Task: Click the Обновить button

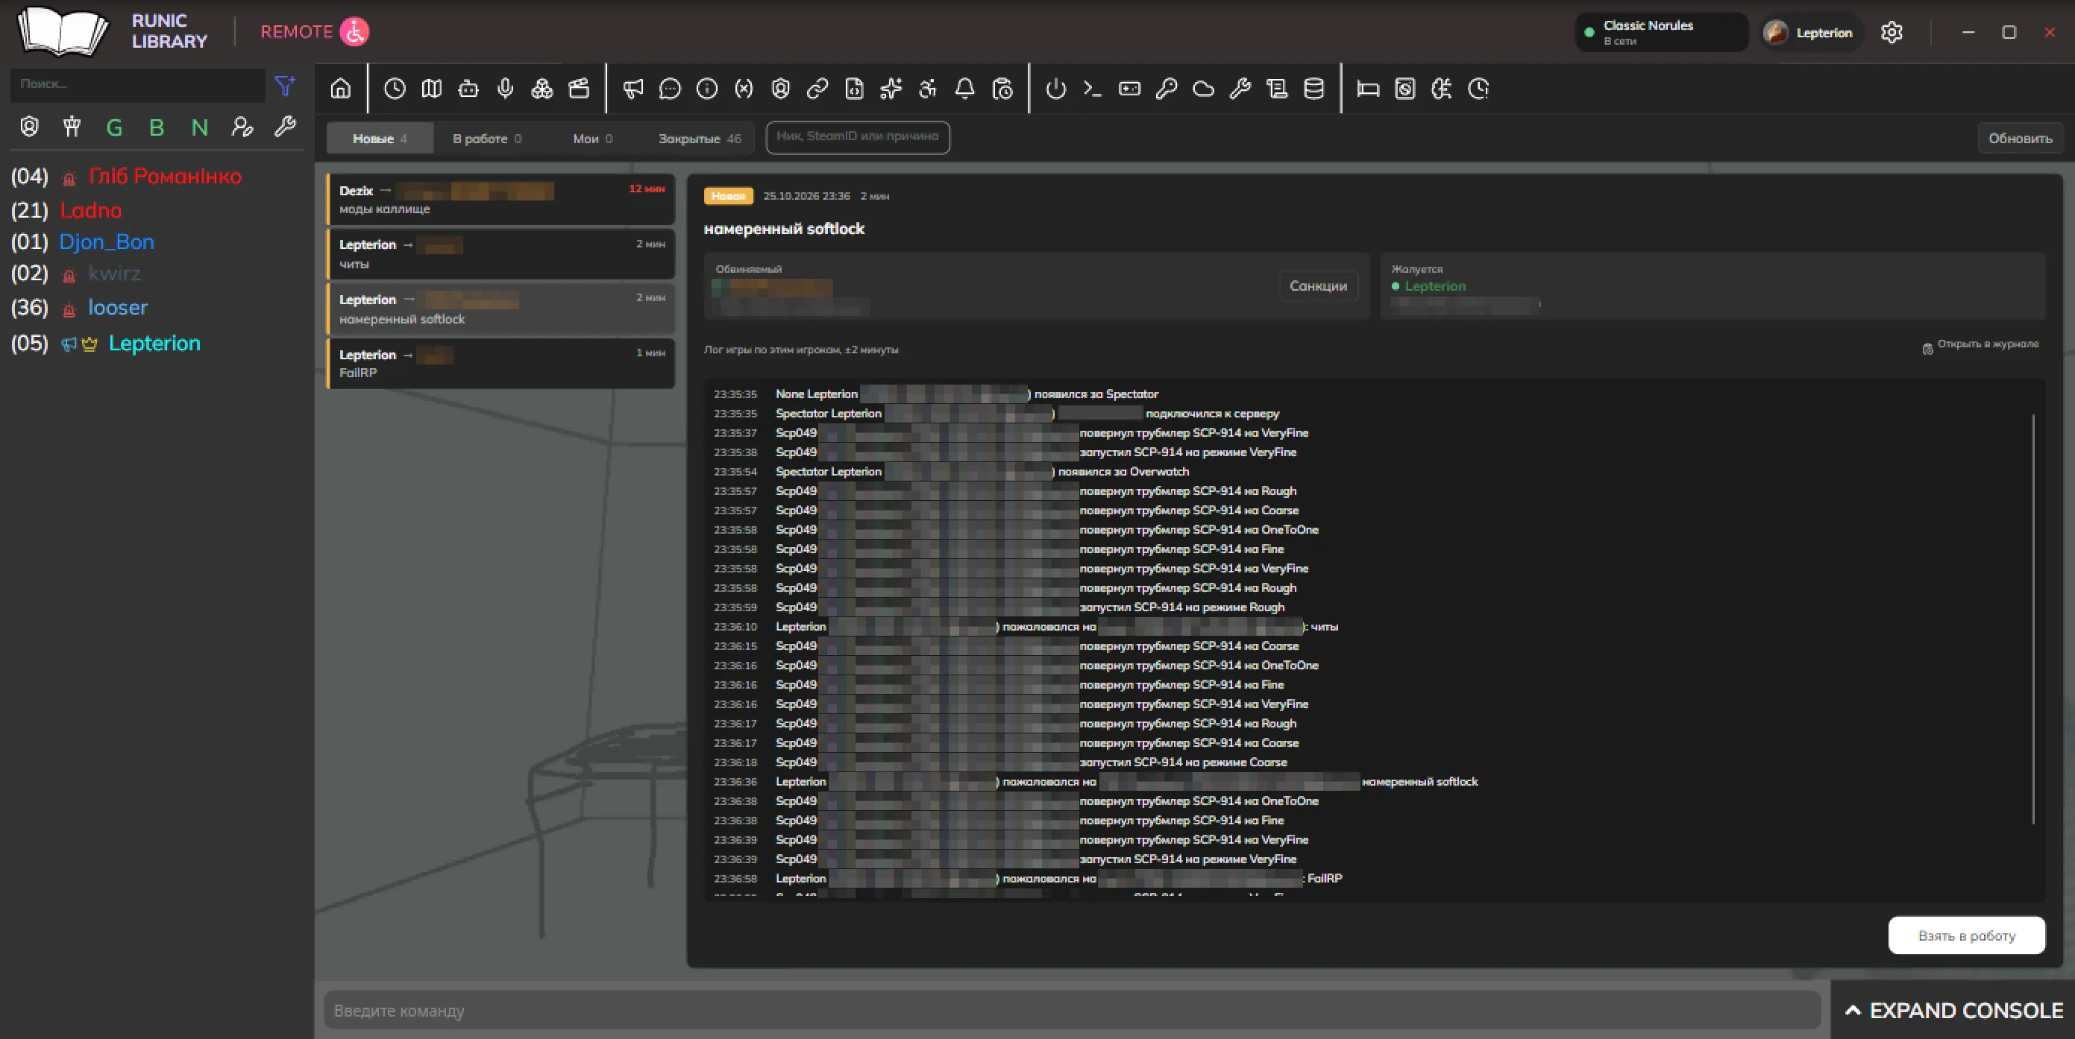Action: [x=2021, y=139]
